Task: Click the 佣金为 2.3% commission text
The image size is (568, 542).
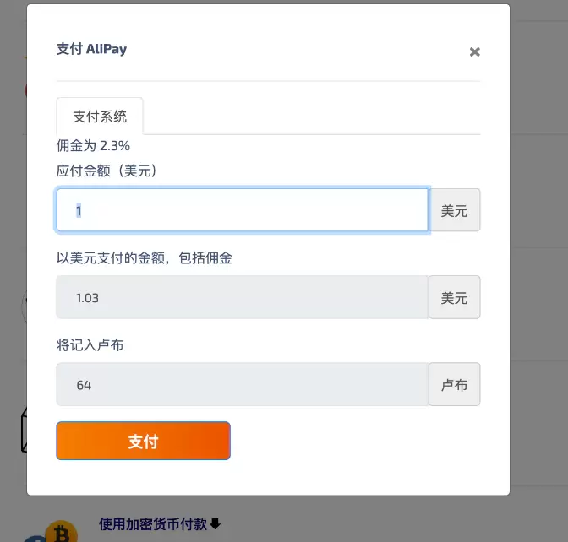Action: point(93,146)
